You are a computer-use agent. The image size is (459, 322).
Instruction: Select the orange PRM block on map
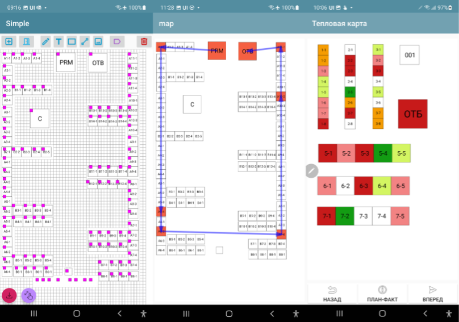point(216,51)
